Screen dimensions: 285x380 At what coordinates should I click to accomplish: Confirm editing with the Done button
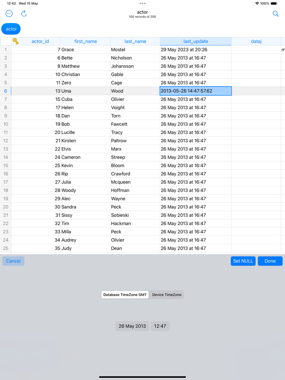(270, 261)
